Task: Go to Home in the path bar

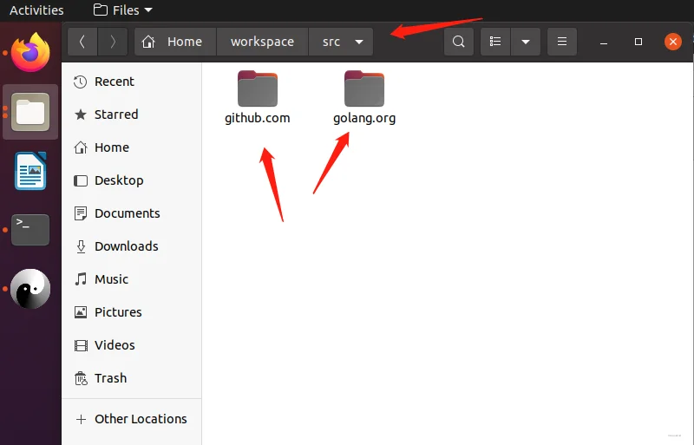Action: (175, 42)
